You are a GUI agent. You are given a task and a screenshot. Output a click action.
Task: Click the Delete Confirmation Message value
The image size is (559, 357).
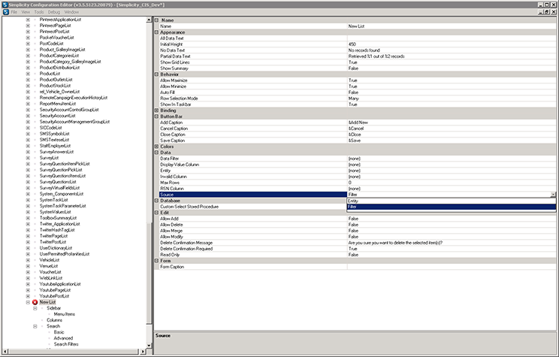452,243
